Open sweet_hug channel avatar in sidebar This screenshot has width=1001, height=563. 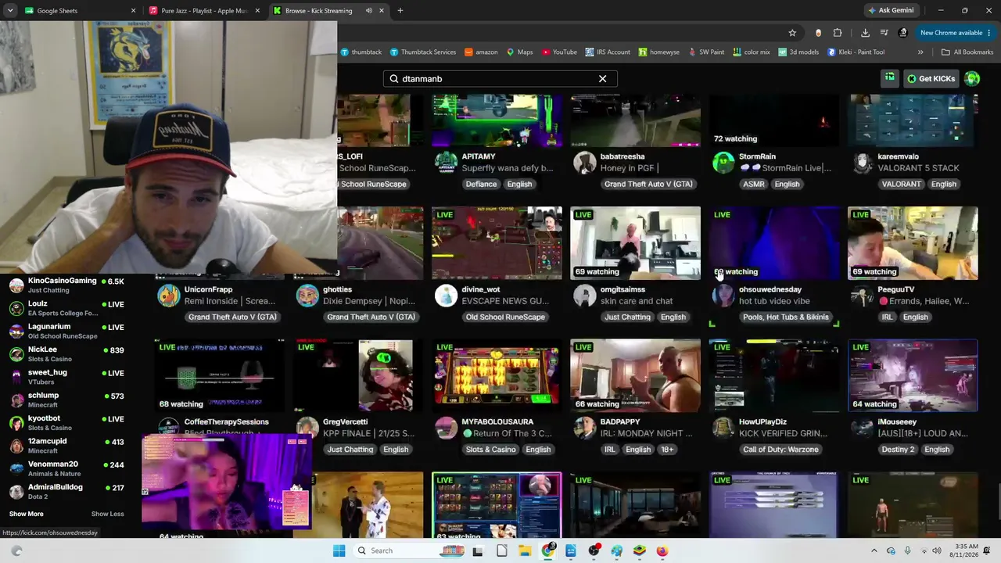(x=16, y=377)
